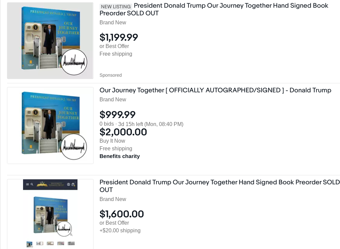The width and height of the screenshot is (340, 249).
Task: Open the NEW LISTING Hand Signed Book title
Action: coord(214,9)
